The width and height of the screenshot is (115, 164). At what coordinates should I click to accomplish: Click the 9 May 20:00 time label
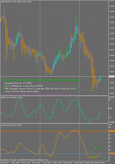tap(68, 163)
